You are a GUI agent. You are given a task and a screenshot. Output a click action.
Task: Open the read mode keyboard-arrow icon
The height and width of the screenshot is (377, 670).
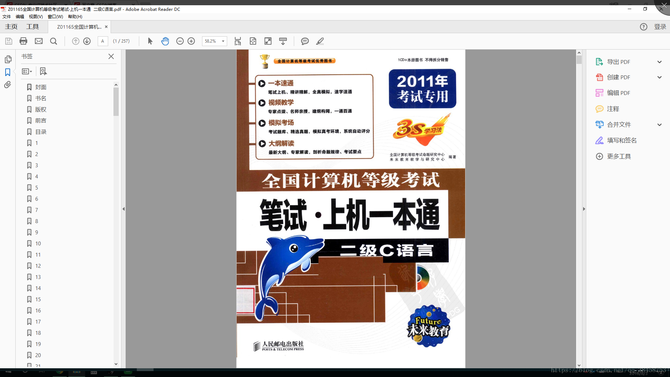point(283,41)
